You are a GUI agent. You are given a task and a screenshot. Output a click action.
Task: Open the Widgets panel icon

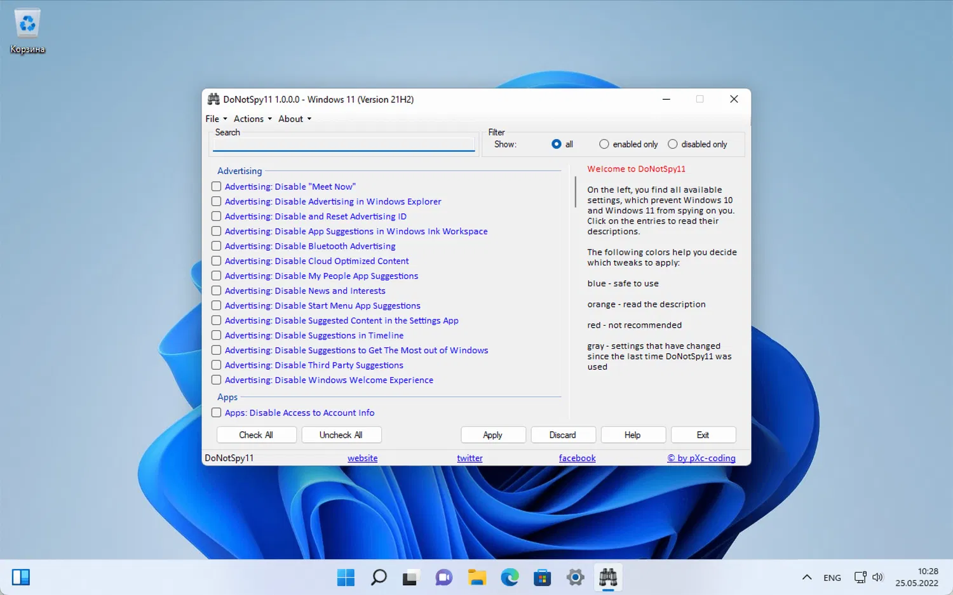click(x=21, y=577)
